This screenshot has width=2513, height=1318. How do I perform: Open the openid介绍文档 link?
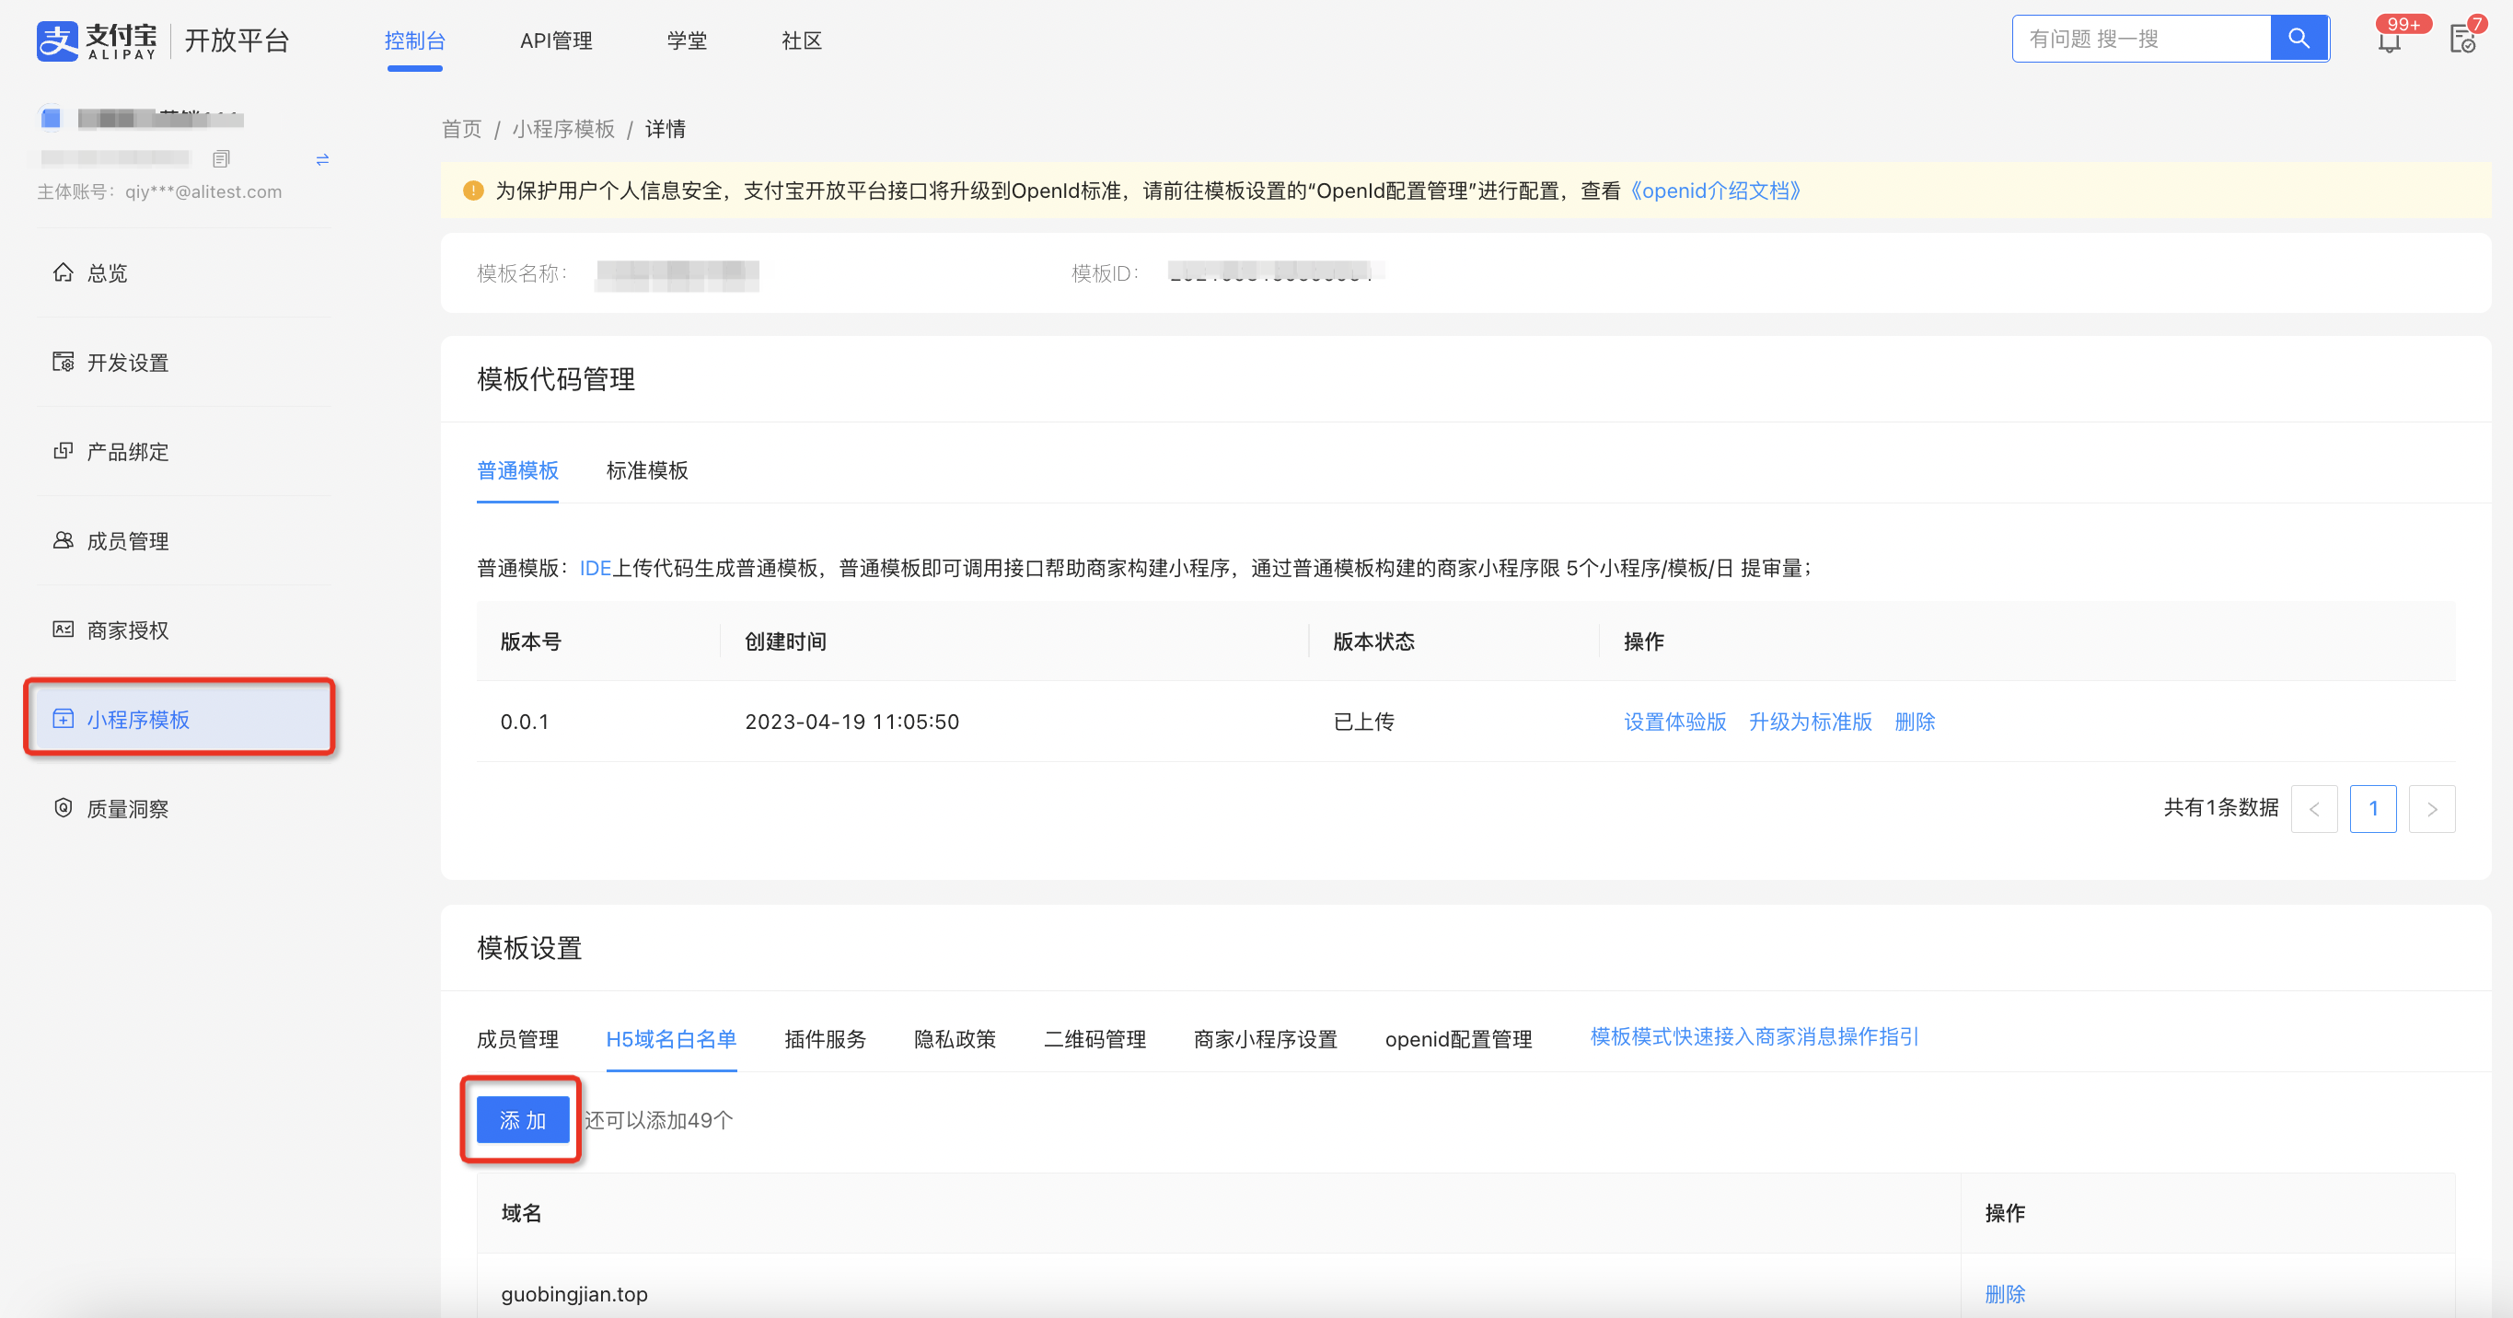point(1715,191)
